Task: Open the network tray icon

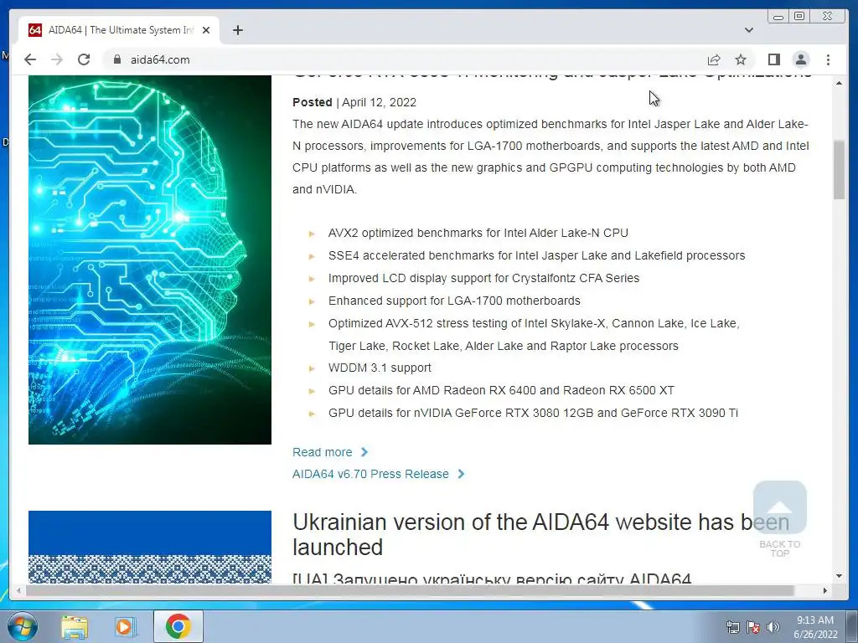Action: (732, 627)
